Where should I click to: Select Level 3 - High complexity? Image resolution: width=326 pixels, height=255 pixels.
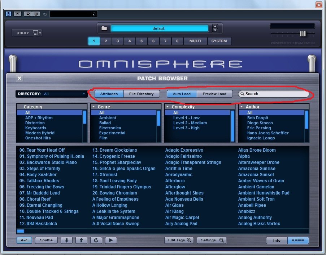187,128
